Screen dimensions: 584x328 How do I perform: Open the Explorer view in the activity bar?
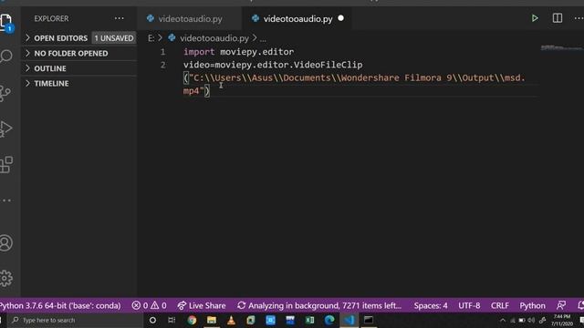pyautogui.click(x=6, y=21)
